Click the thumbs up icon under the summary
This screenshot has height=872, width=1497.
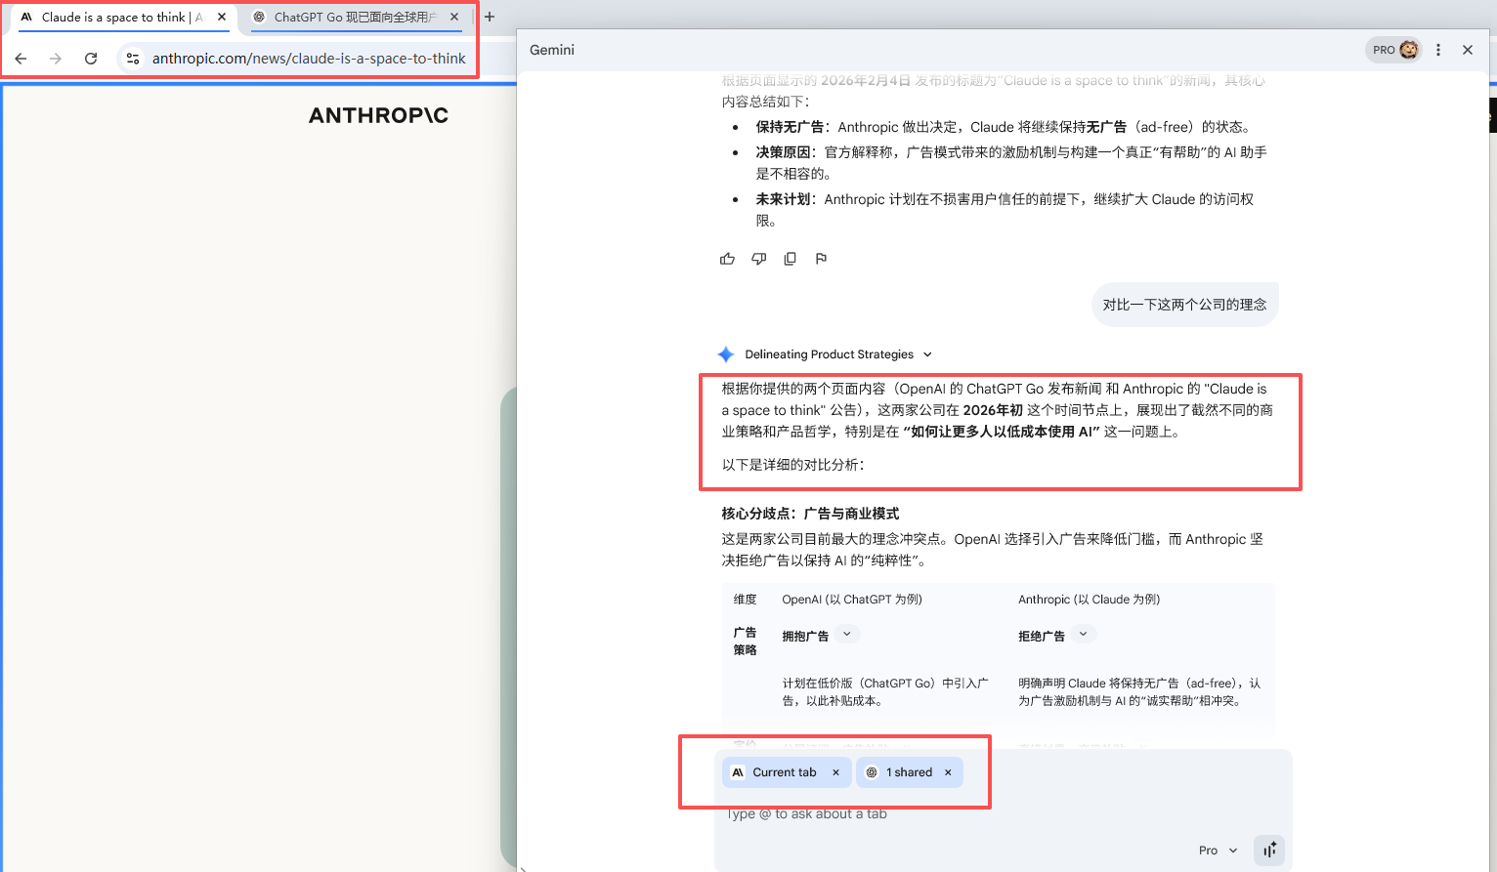tap(727, 259)
